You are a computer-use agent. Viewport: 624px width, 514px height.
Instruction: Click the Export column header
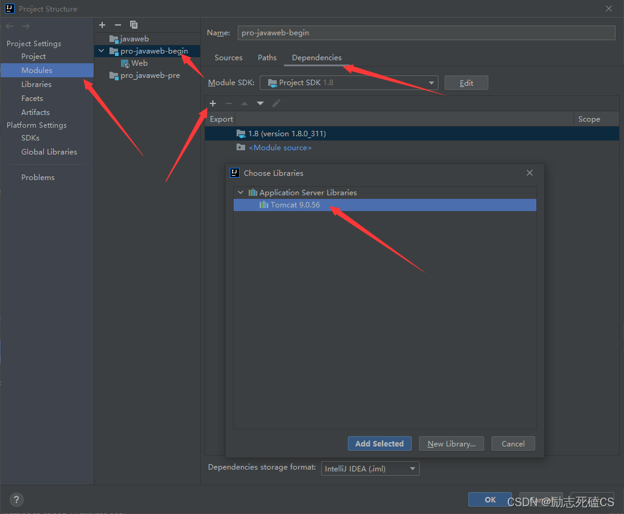tap(221, 119)
